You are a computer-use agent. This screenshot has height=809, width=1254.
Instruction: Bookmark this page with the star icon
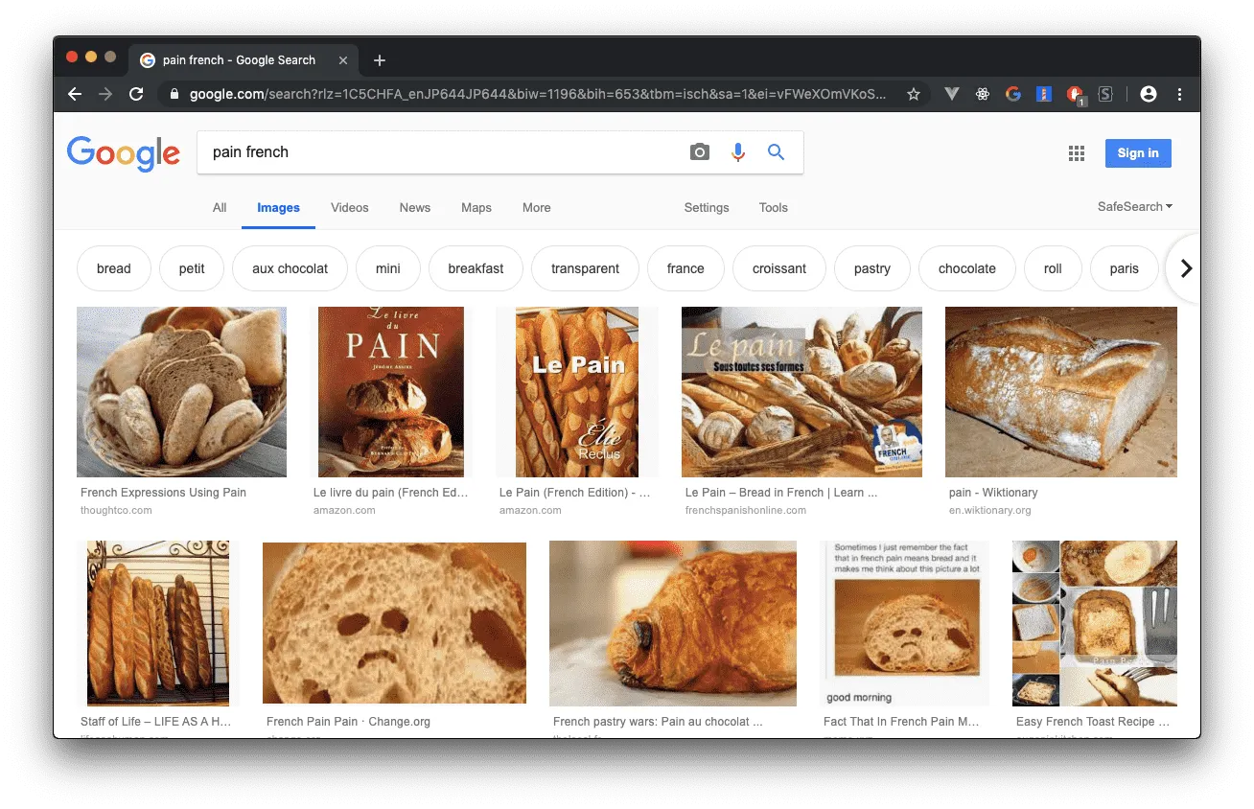[914, 94]
